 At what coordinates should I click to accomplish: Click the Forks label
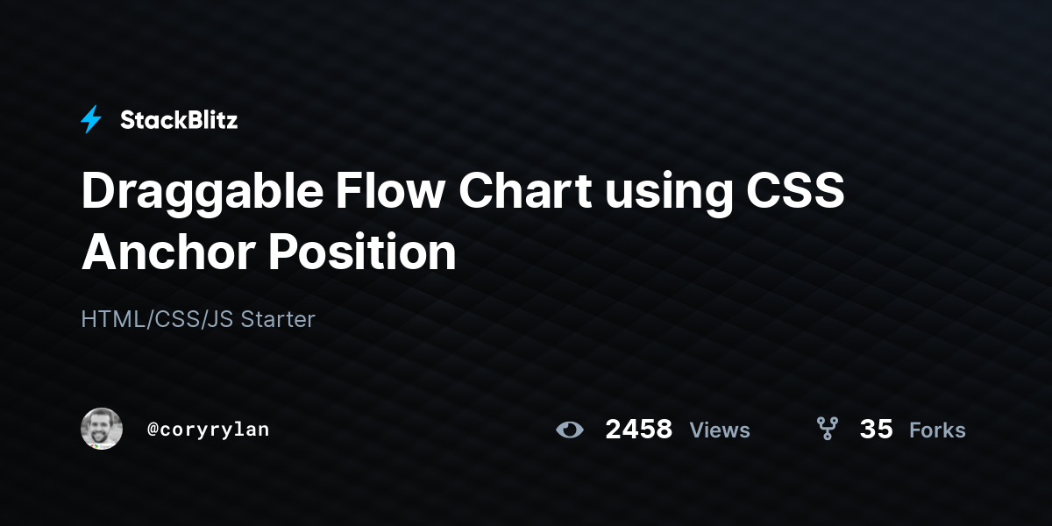pos(937,430)
